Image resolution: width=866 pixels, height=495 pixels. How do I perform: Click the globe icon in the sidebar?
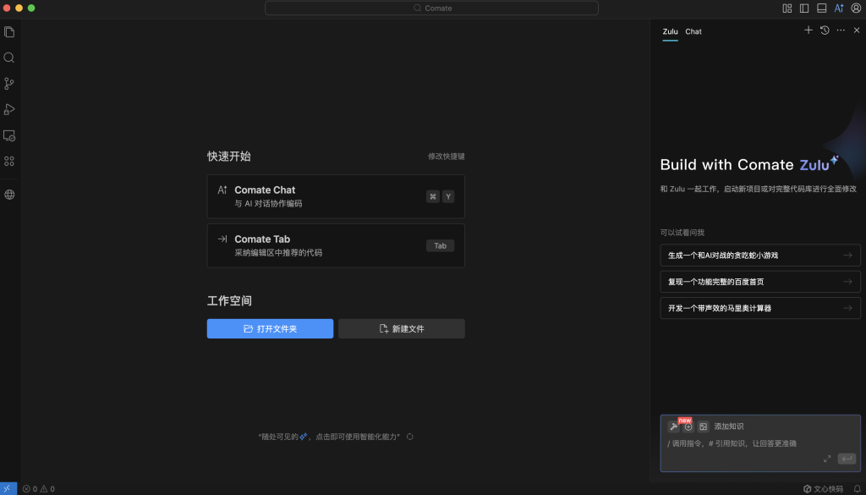click(x=9, y=195)
